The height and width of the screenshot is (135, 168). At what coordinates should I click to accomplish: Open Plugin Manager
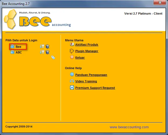(87, 51)
